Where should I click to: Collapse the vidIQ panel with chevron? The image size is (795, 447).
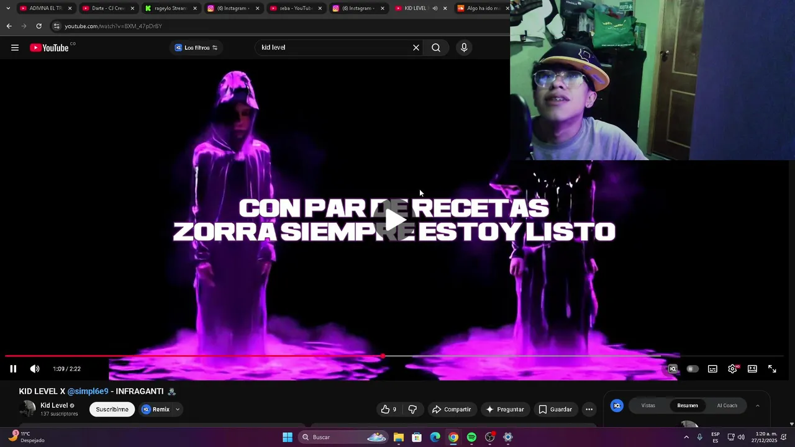tap(757, 405)
